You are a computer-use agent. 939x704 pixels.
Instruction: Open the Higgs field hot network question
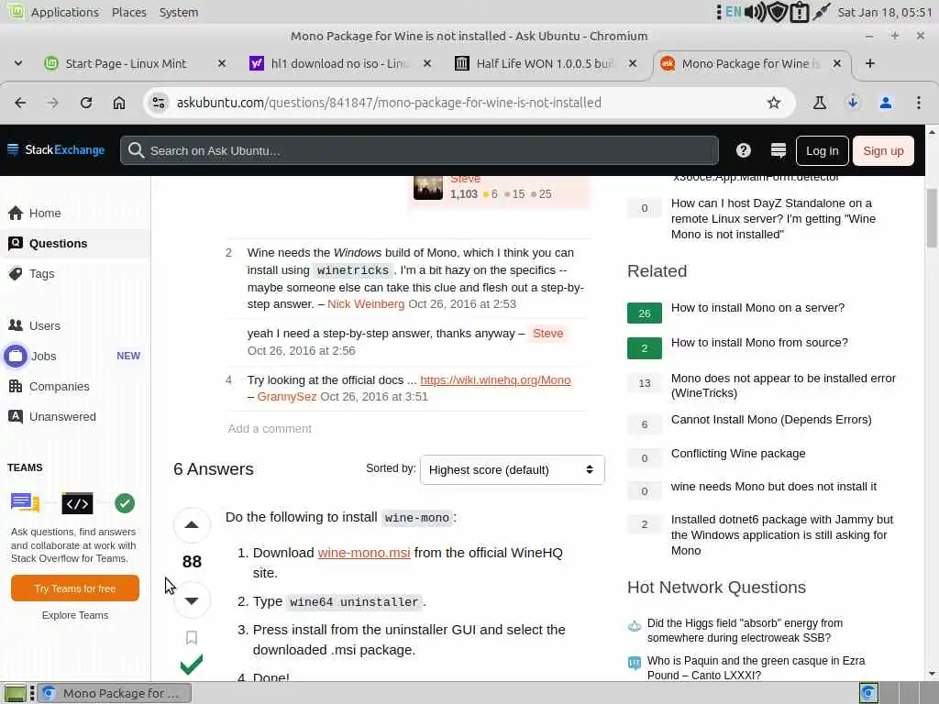pos(745,631)
